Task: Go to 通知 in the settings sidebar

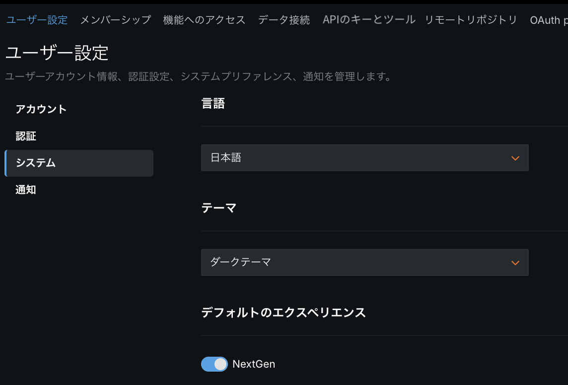Action: [x=26, y=190]
